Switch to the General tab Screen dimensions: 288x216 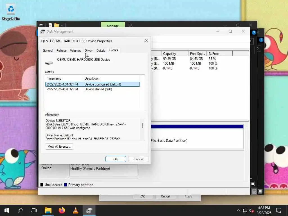point(48,51)
